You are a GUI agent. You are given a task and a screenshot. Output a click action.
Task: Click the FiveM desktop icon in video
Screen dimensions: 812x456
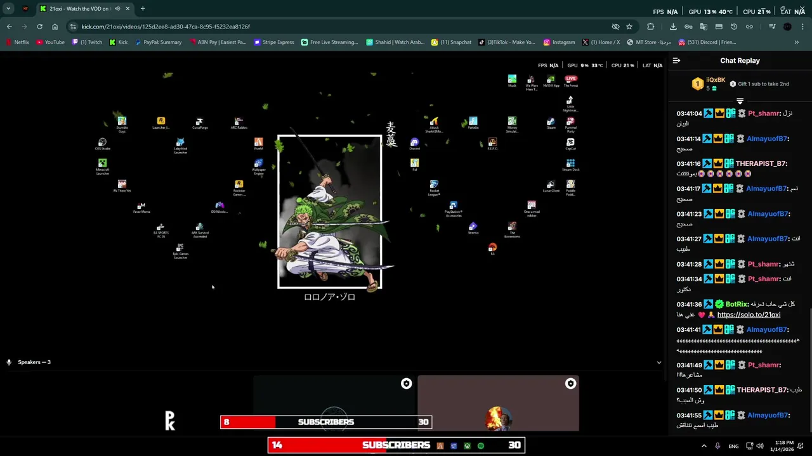(258, 144)
